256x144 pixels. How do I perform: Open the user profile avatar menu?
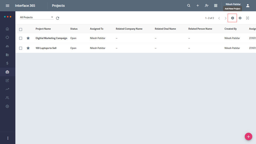point(248,6)
